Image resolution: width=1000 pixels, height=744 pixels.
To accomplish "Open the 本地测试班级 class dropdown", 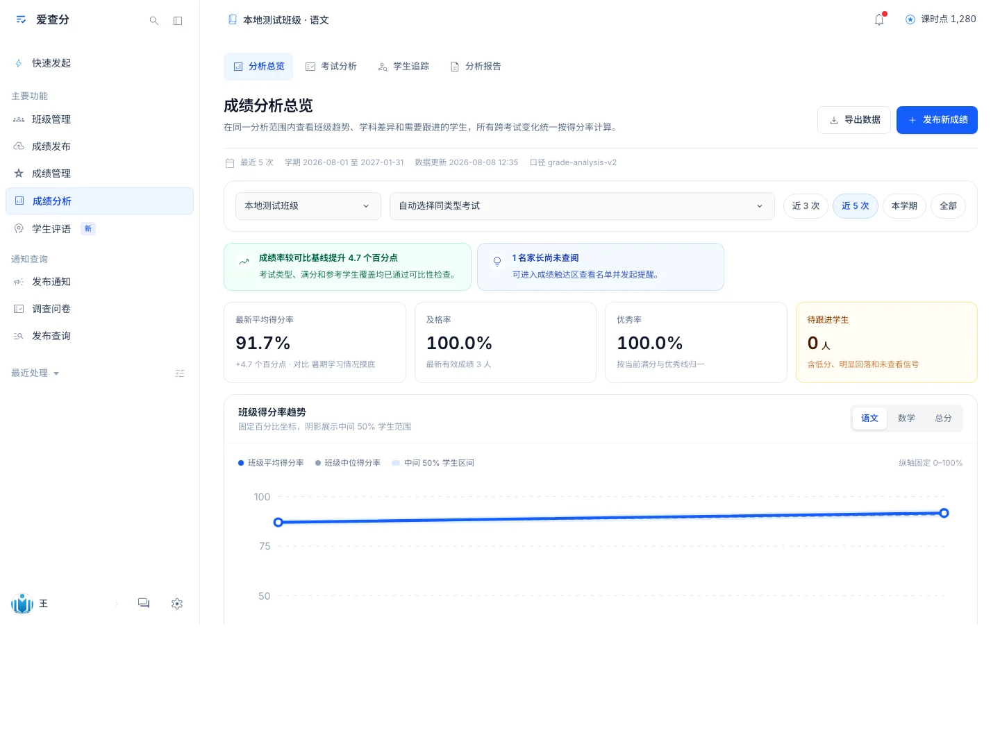I will point(308,206).
